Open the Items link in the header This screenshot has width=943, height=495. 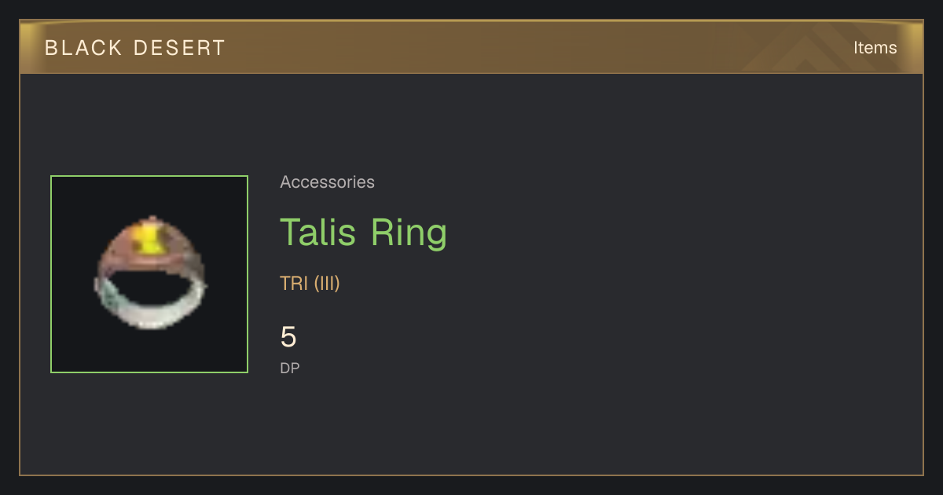[x=875, y=47]
